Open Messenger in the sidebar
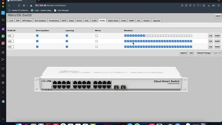 (x=3, y=29)
